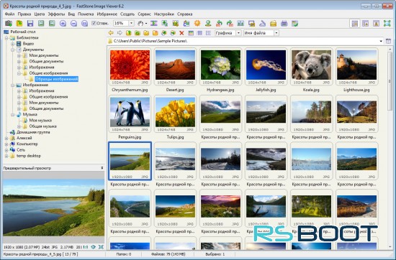
Task: Select Домашняя группа in folder tree
Action: coord(33,132)
